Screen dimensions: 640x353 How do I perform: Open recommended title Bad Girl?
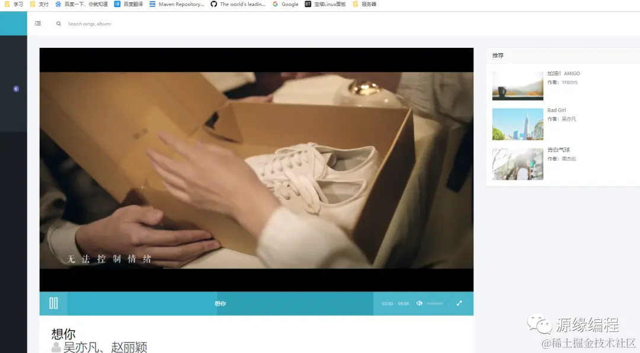coord(556,111)
